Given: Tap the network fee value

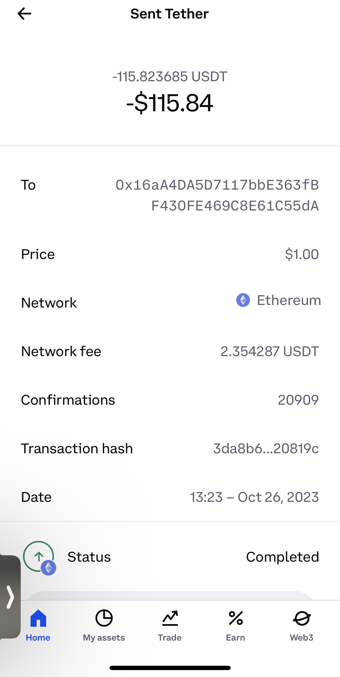Looking at the screenshot, I should click(270, 352).
